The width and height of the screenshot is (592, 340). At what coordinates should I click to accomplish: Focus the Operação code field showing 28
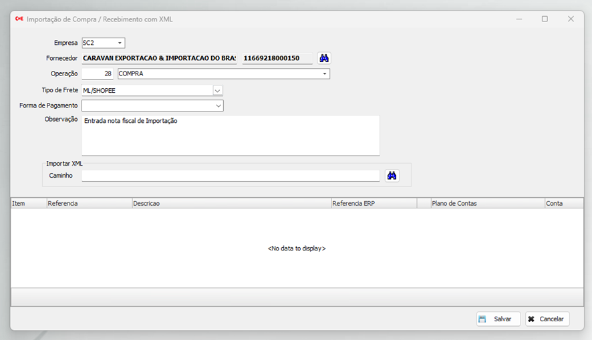click(98, 73)
